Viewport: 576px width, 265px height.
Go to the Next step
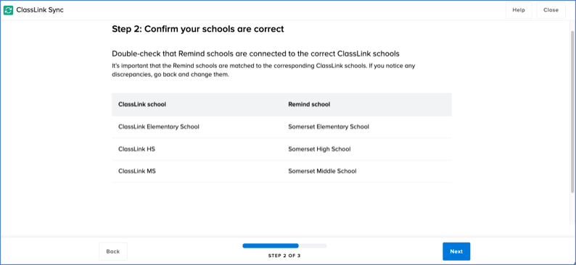(456, 251)
